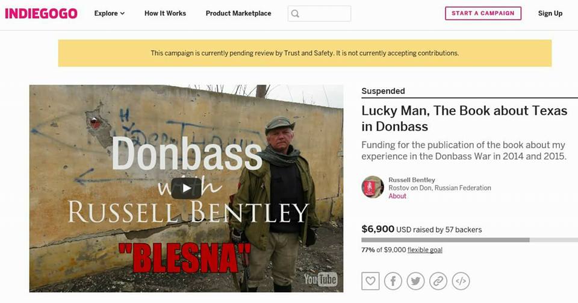Go to Product Marketplace

click(x=238, y=13)
